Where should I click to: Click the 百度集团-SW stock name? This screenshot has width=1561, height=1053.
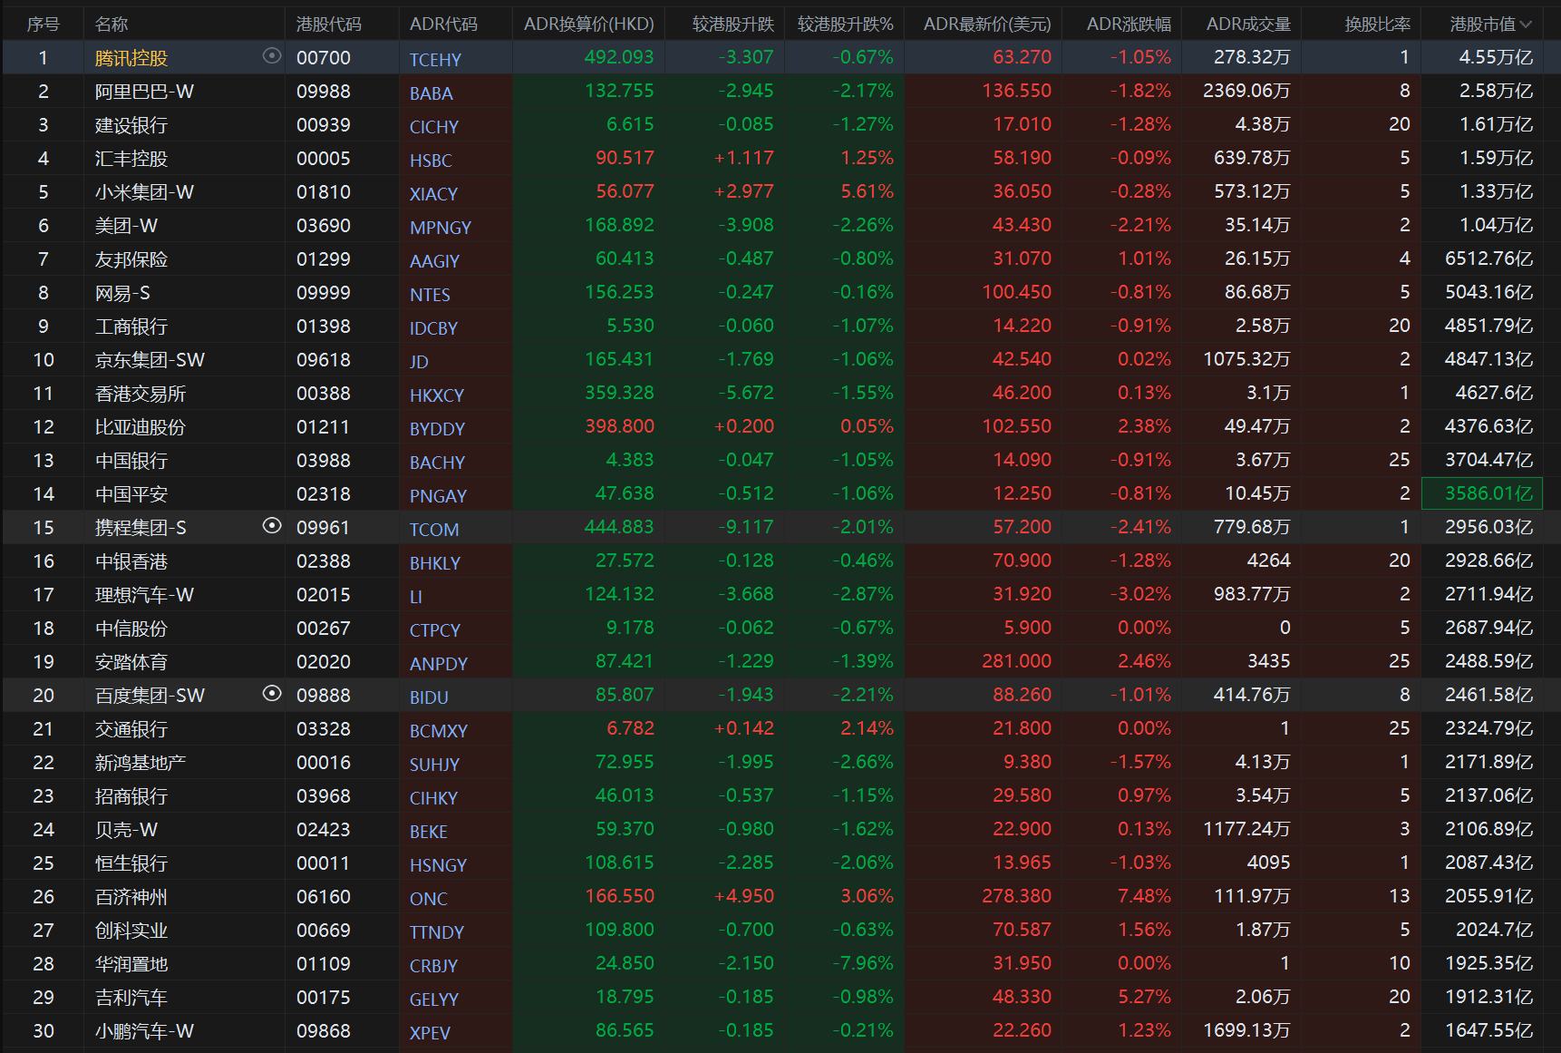(x=150, y=696)
